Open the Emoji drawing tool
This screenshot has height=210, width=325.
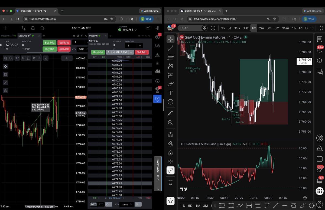click(170, 102)
